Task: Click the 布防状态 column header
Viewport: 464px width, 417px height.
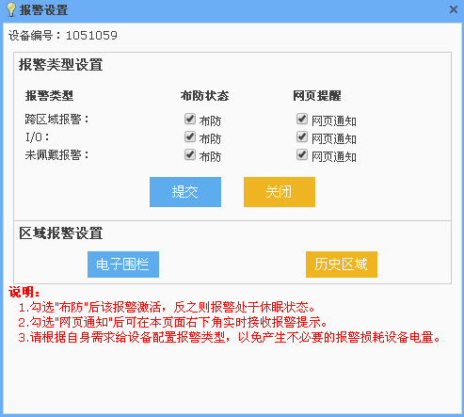Action: (204, 96)
